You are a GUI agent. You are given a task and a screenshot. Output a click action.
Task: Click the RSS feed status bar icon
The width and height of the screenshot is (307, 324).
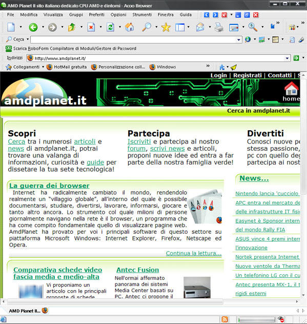pos(224,319)
